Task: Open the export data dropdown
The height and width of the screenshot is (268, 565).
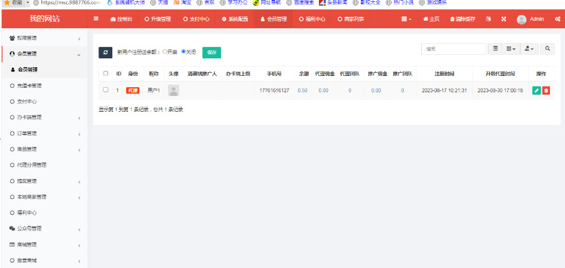Action: (530, 48)
